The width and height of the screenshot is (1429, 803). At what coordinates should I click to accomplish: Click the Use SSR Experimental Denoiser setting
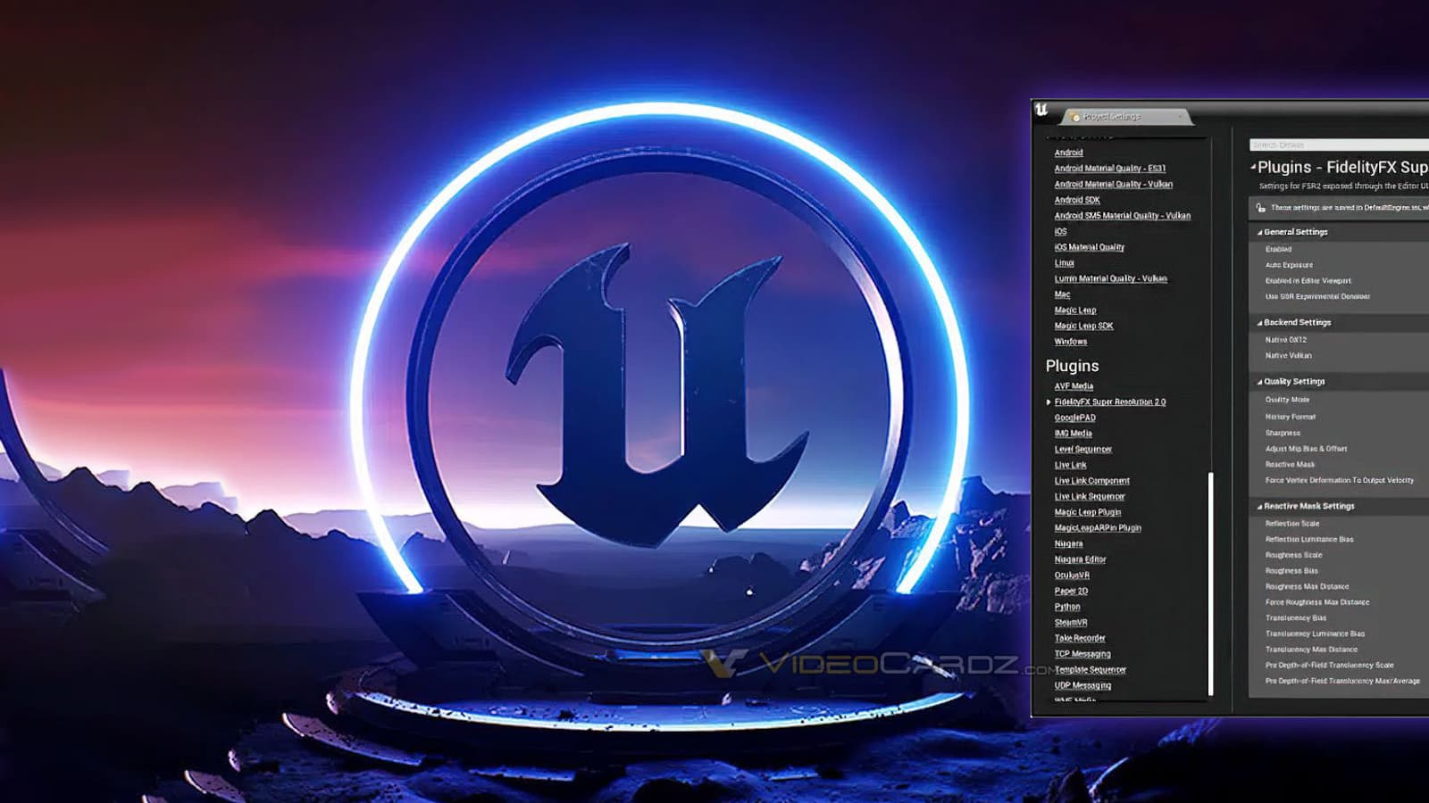(1339, 297)
